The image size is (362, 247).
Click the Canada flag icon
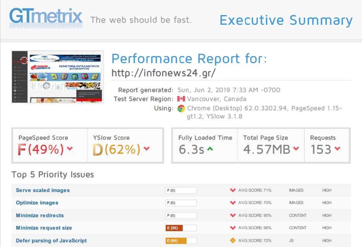pos(181,99)
